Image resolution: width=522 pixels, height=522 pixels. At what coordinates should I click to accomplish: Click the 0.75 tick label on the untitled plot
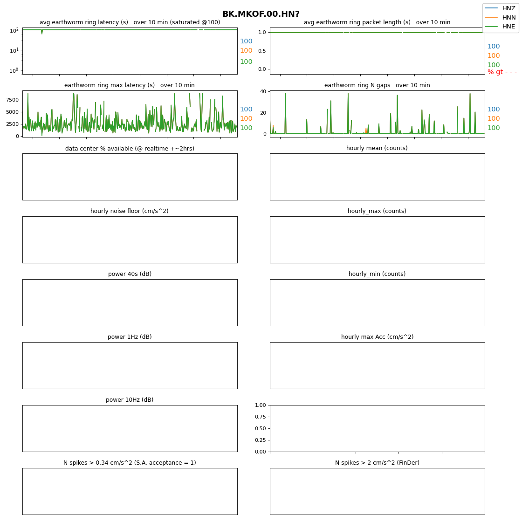(x=261, y=417)
